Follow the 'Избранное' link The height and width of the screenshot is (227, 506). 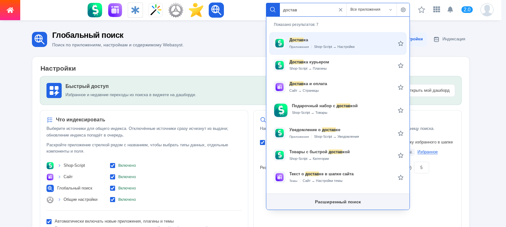coord(428,152)
